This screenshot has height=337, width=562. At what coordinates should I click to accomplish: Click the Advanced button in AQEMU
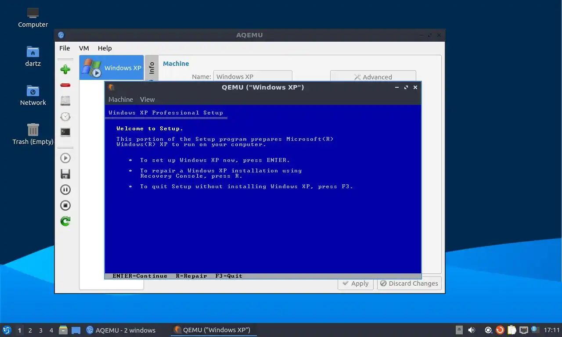(373, 76)
